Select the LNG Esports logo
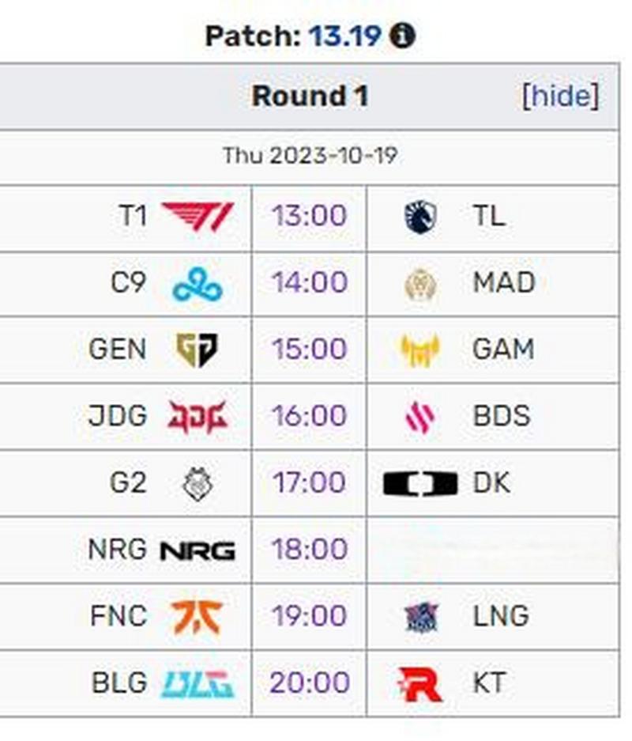The height and width of the screenshot is (741, 632). coord(422,617)
